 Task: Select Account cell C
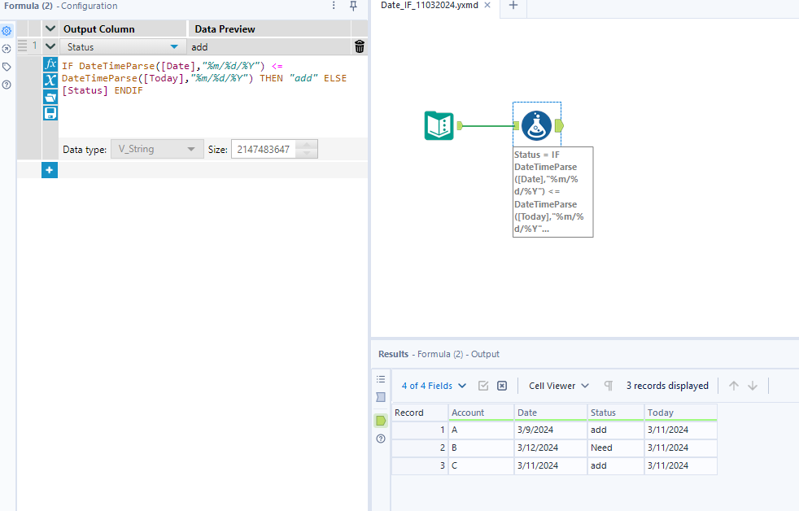[x=481, y=465]
